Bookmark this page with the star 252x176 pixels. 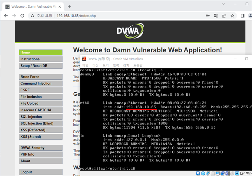click(232, 15)
